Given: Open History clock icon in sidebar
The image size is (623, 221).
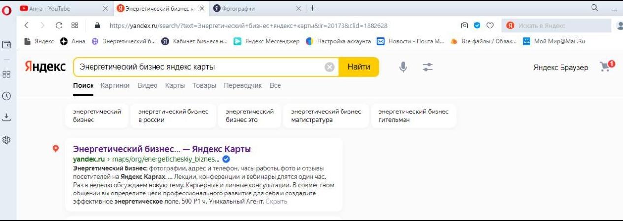Looking at the screenshot, I should coord(7,96).
